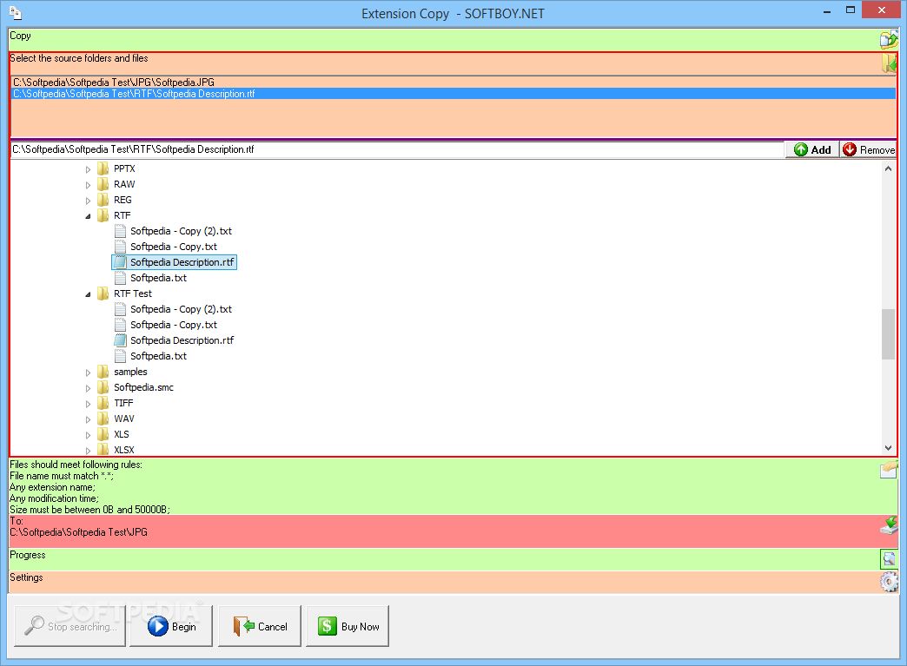Expand the TIFF folder node

click(x=88, y=404)
